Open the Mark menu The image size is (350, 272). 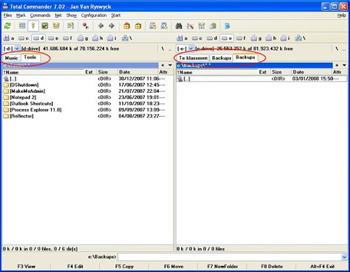21,15
